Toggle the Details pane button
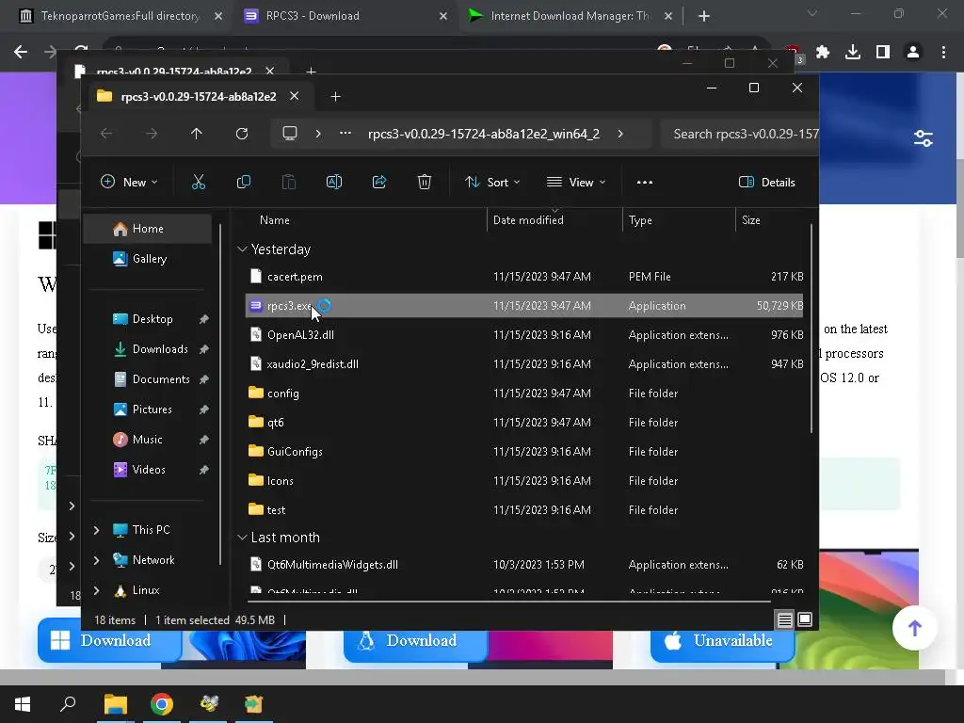Image resolution: width=964 pixels, height=723 pixels. [x=766, y=182]
